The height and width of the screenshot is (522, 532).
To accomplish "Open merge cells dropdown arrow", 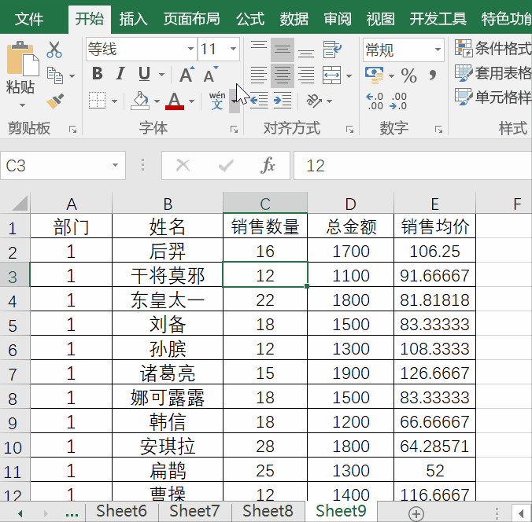I will coord(349,75).
